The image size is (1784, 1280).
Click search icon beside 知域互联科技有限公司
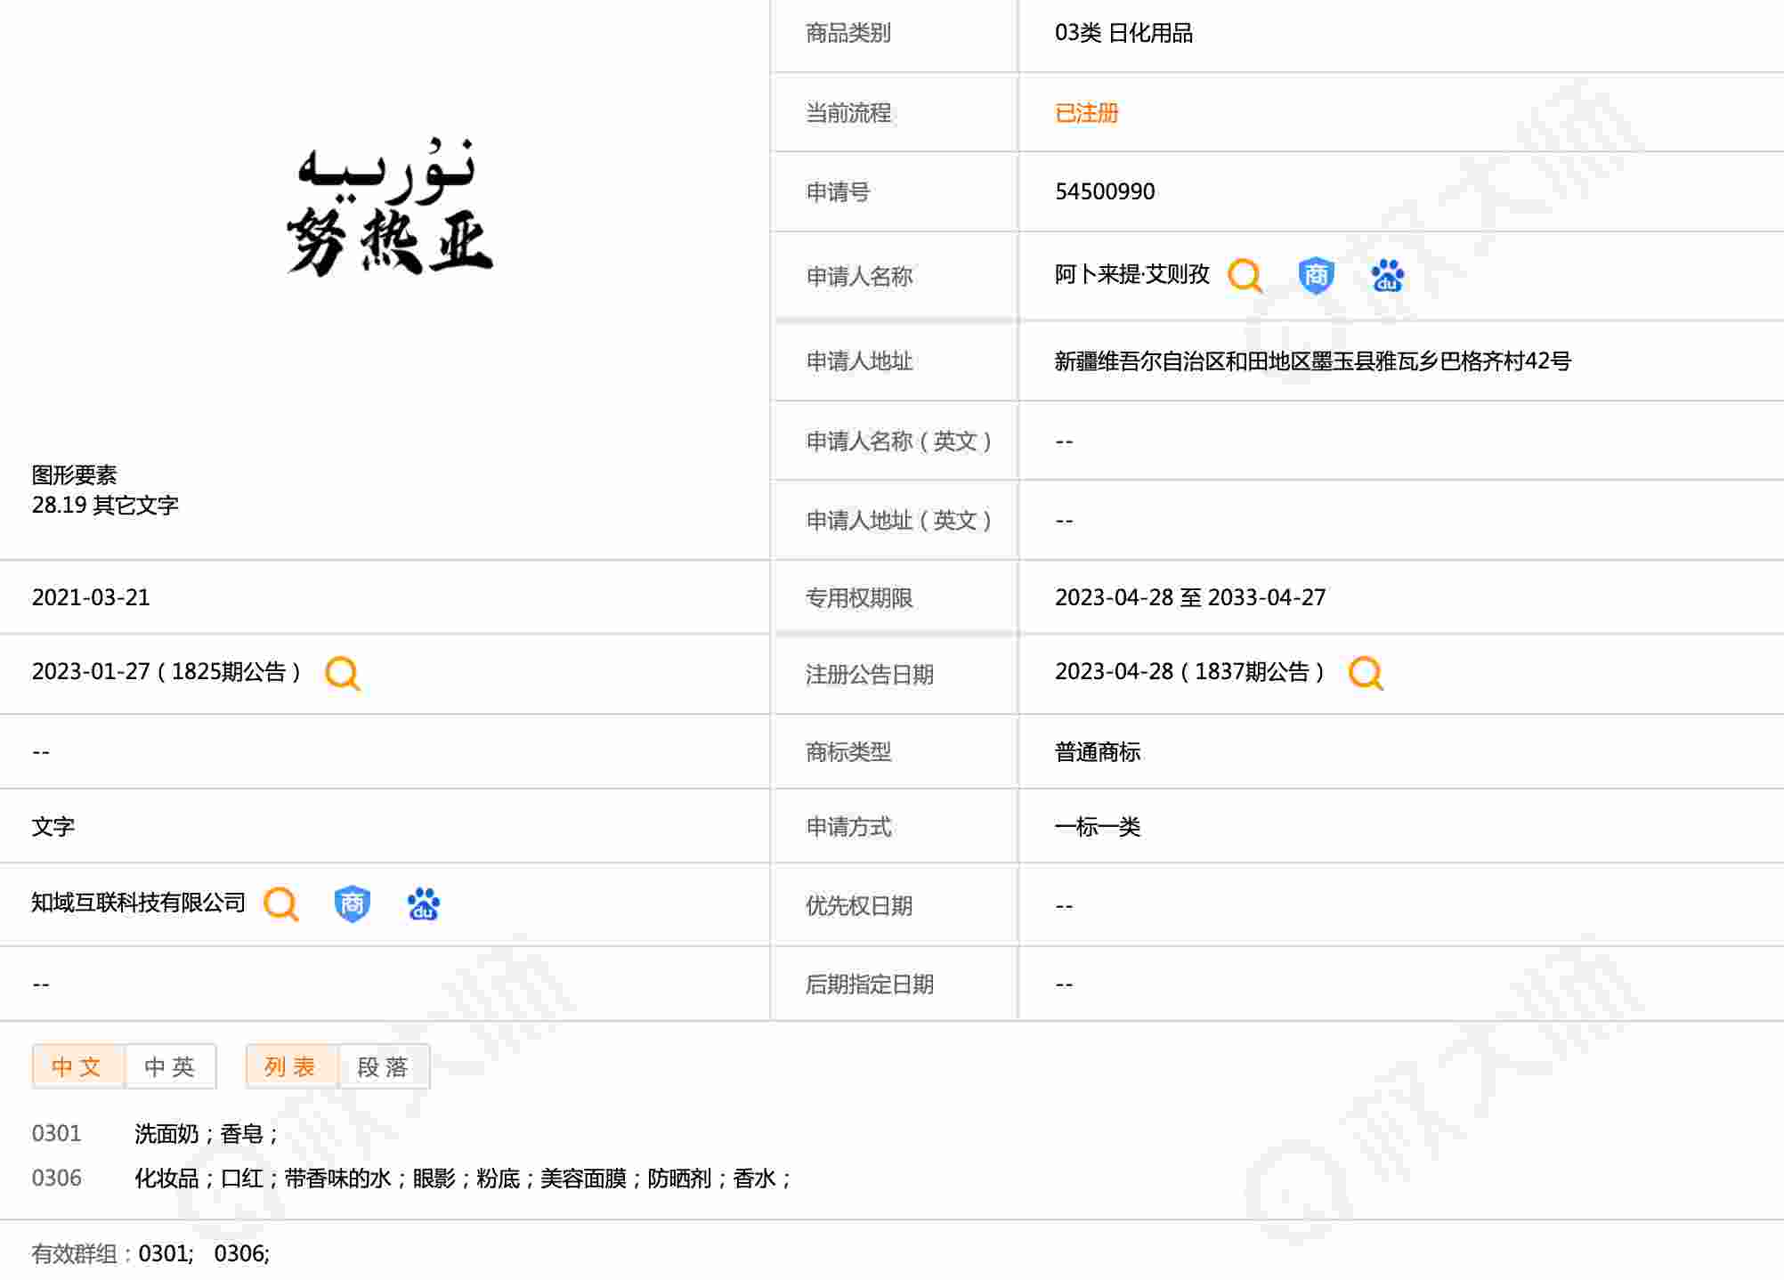281,904
